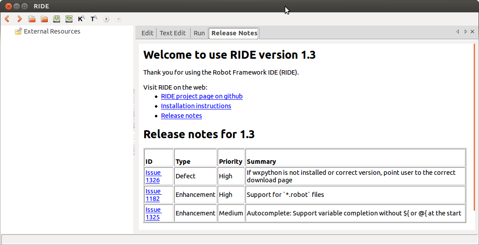Click the 'Welcome to use RIDE version 1.3' heading
The image size is (479, 245).
click(230, 55)
